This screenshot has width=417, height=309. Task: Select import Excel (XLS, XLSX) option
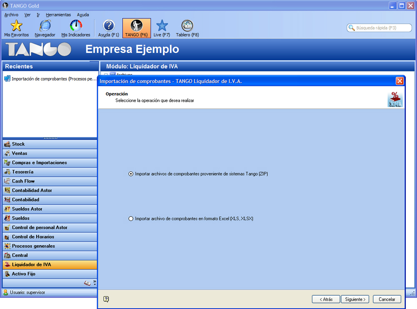(191, 219)
